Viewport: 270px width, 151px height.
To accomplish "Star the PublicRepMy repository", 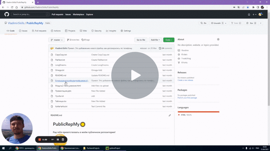I will pos(251,23).
